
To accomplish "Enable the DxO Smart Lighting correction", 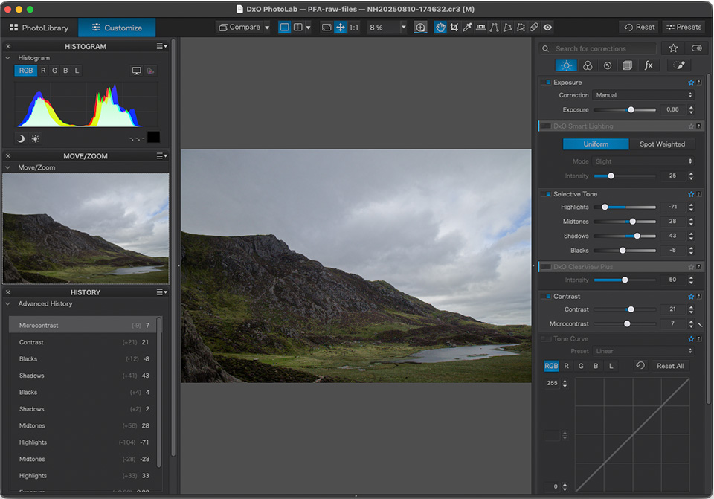I will pyautogui.click(x=546, y=126).
